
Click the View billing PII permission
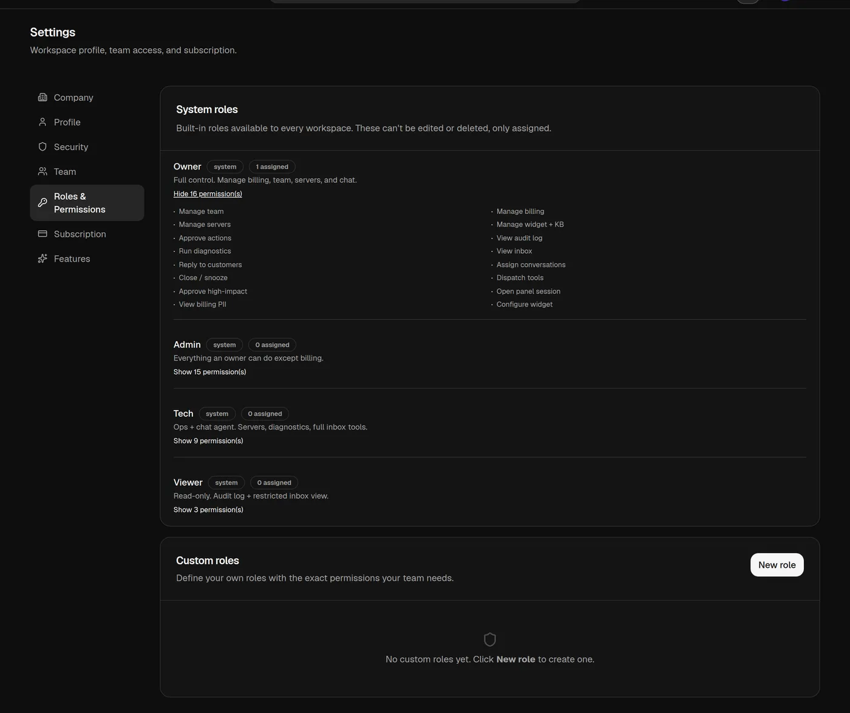[x=202, y=305]
